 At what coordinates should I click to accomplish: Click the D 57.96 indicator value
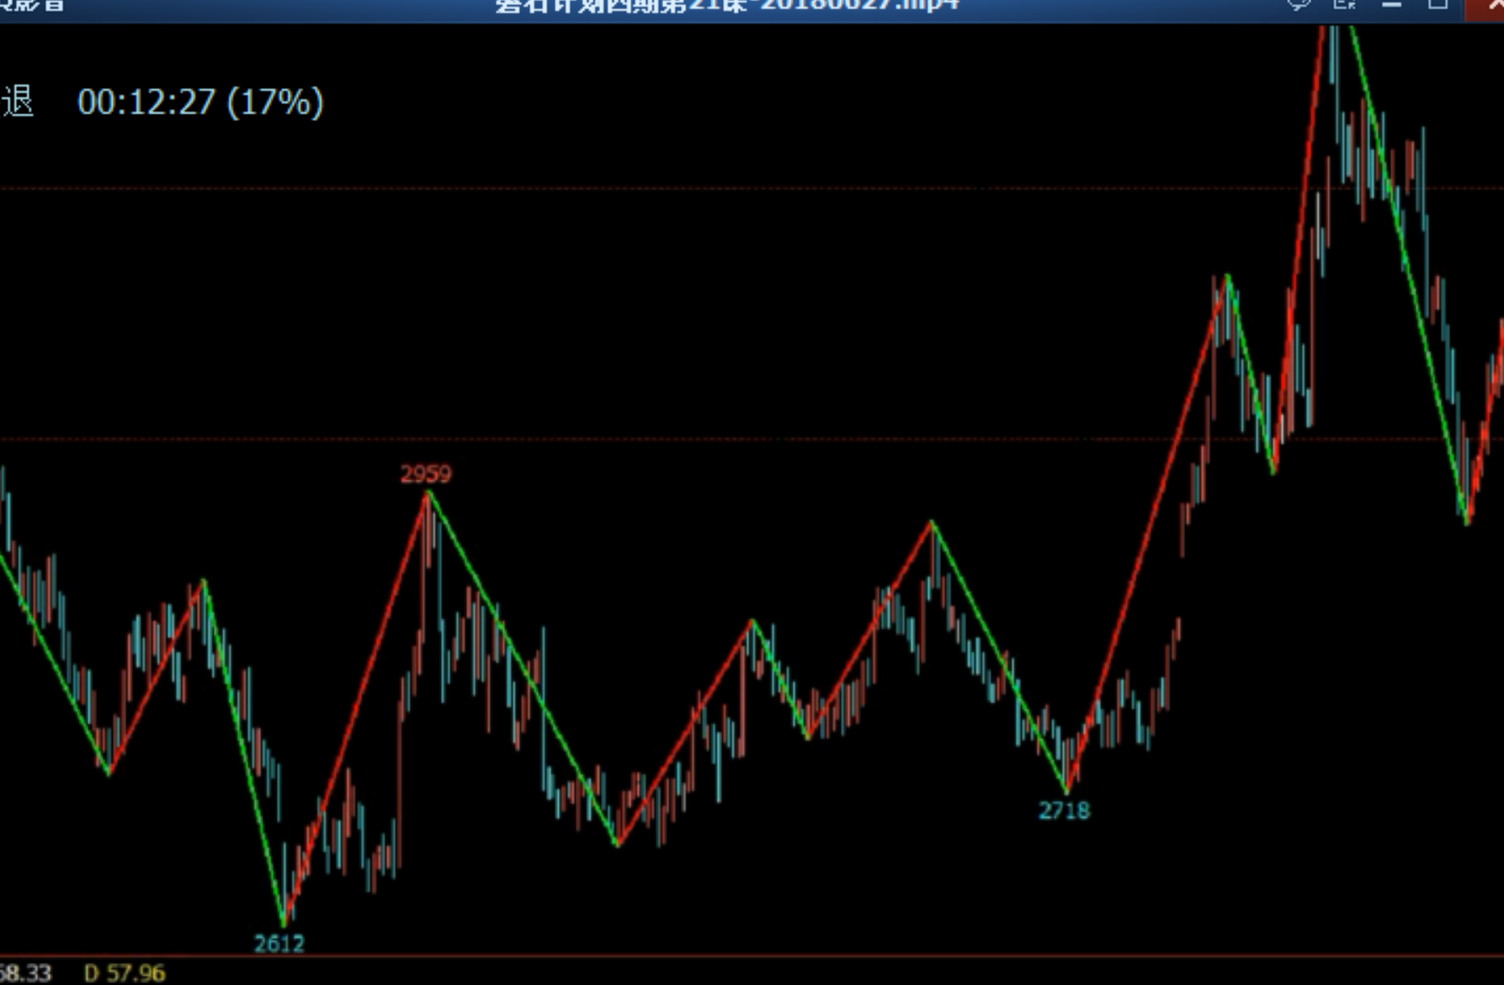125,973
